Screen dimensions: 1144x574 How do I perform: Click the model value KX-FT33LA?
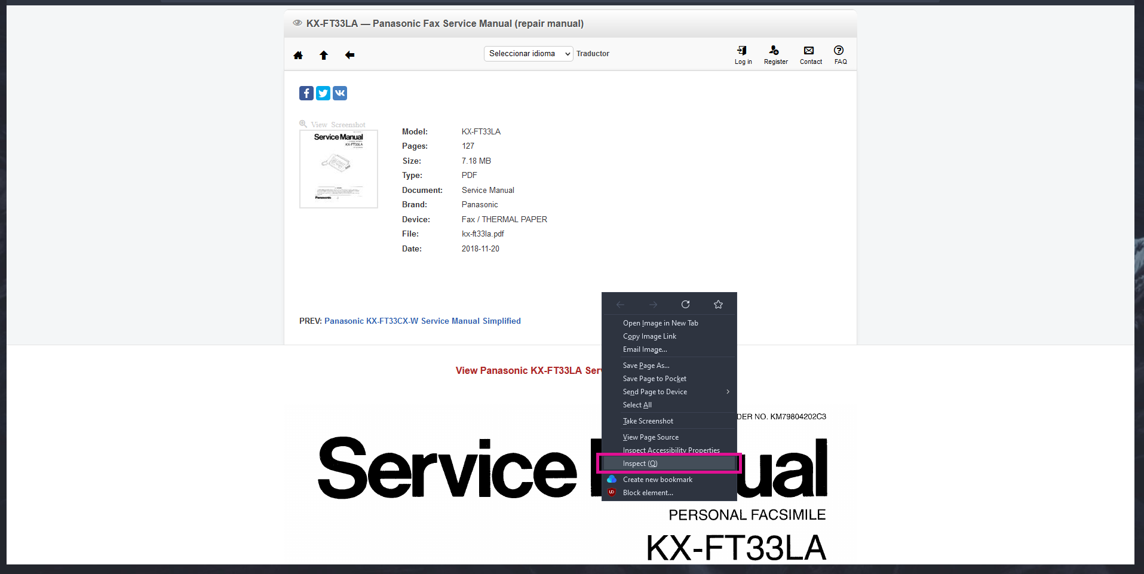481,131
